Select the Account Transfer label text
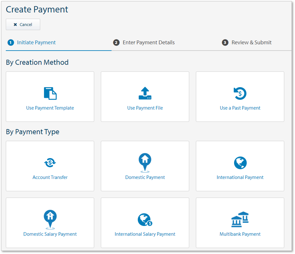Viewport: 295px width, 254px height. 50,177
